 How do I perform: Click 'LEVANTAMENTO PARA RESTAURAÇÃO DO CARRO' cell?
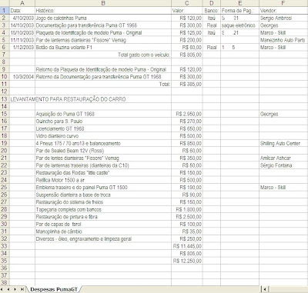[68, 99]
